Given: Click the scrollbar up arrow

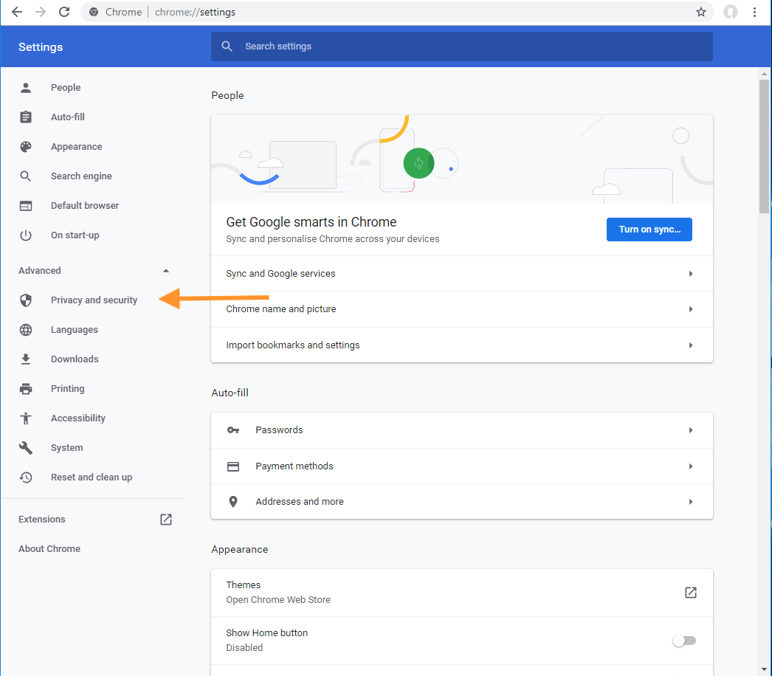Looking at the screenshot, I should pos(764,74).
